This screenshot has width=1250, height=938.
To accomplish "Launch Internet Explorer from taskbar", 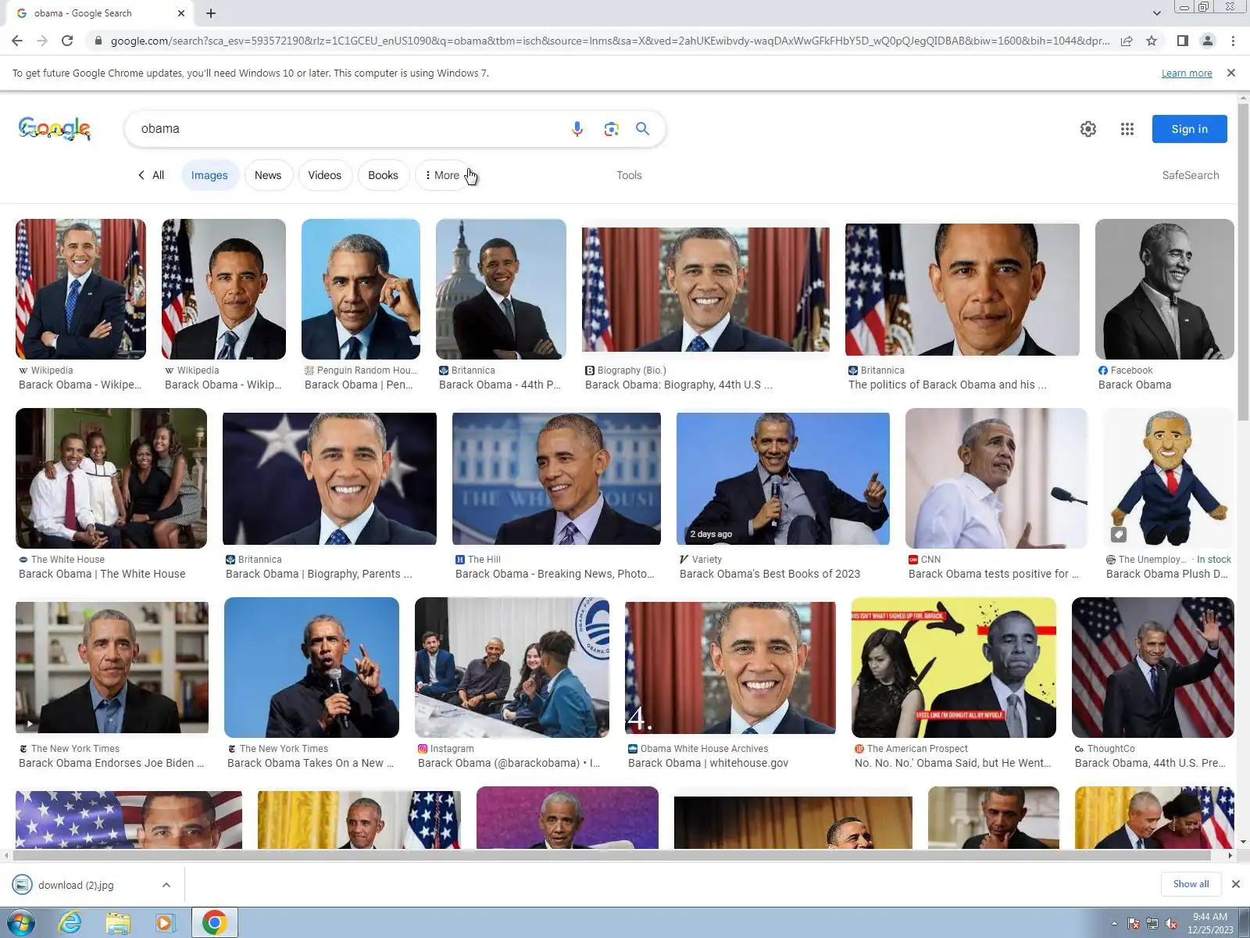I will [70, 923].
